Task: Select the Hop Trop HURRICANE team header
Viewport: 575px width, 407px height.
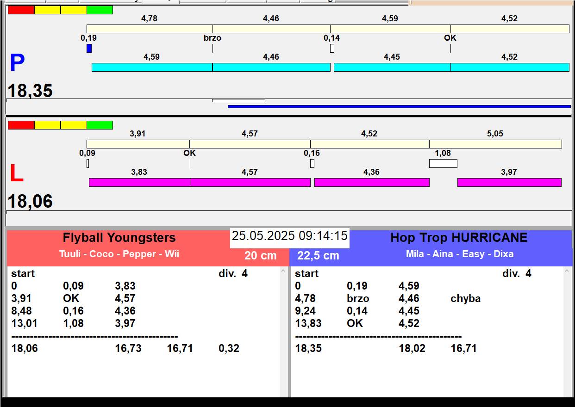Action: tap(459, 238)
